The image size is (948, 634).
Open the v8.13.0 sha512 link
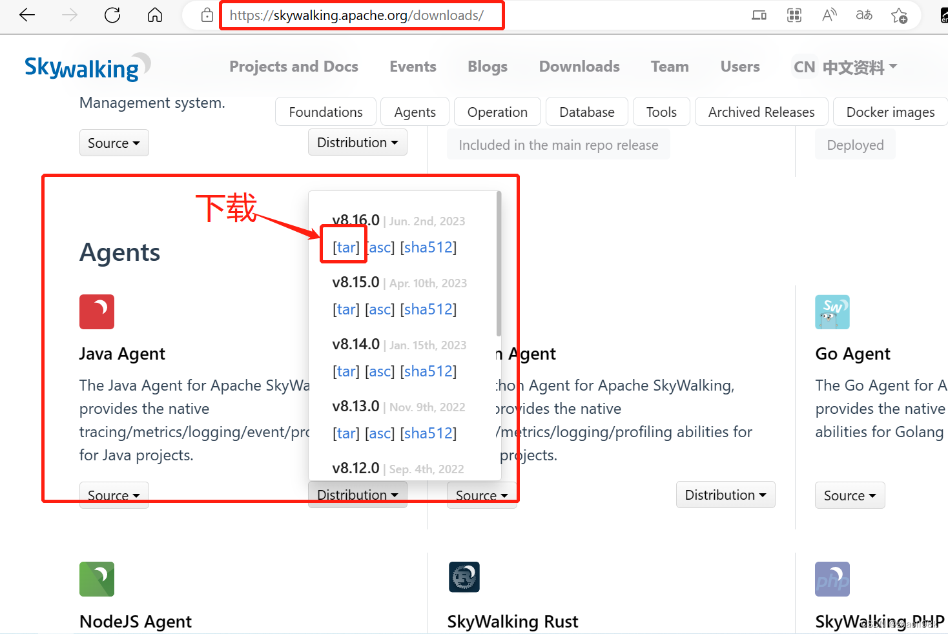click(429, 433)
